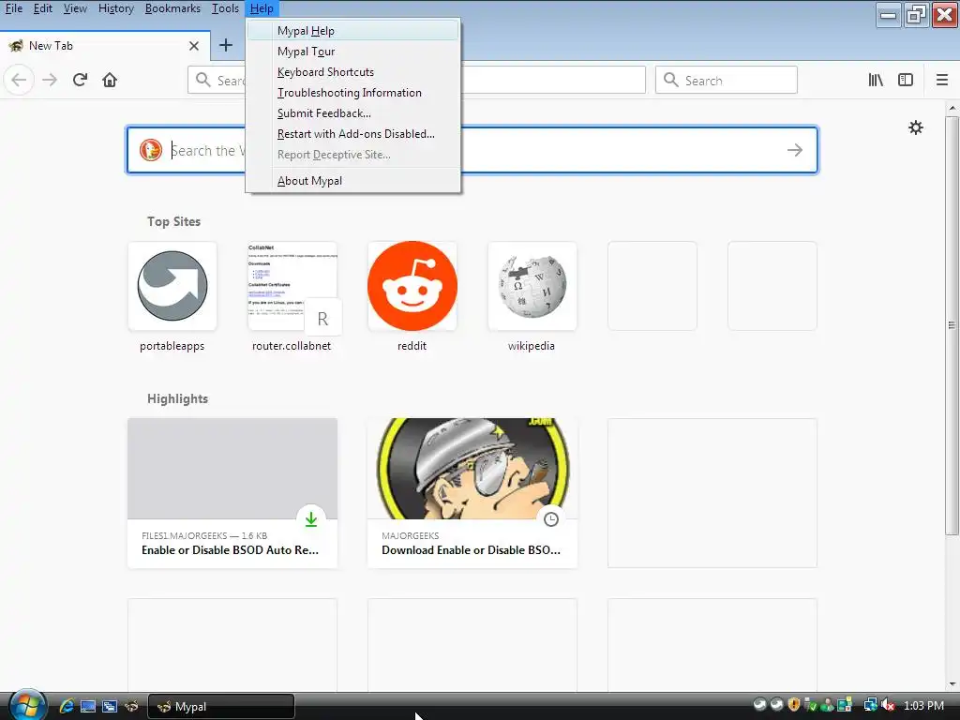The width and height of the screenshot is (960, 720).
Task: Click the Back navigation arrow
Action: point(19,81)
